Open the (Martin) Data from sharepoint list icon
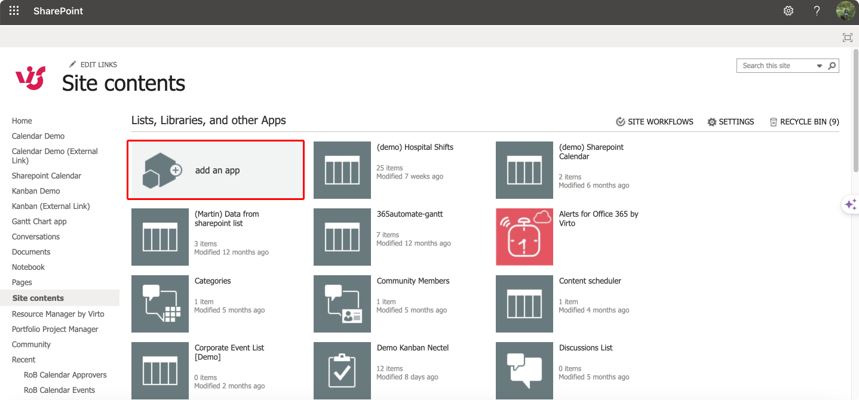Image resolution: width=859 pixels, height=400 pixels. [160, 237]
